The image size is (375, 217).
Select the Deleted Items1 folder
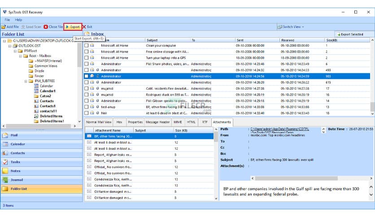52,121
